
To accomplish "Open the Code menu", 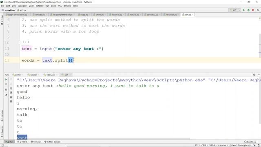I will point(31,6).
